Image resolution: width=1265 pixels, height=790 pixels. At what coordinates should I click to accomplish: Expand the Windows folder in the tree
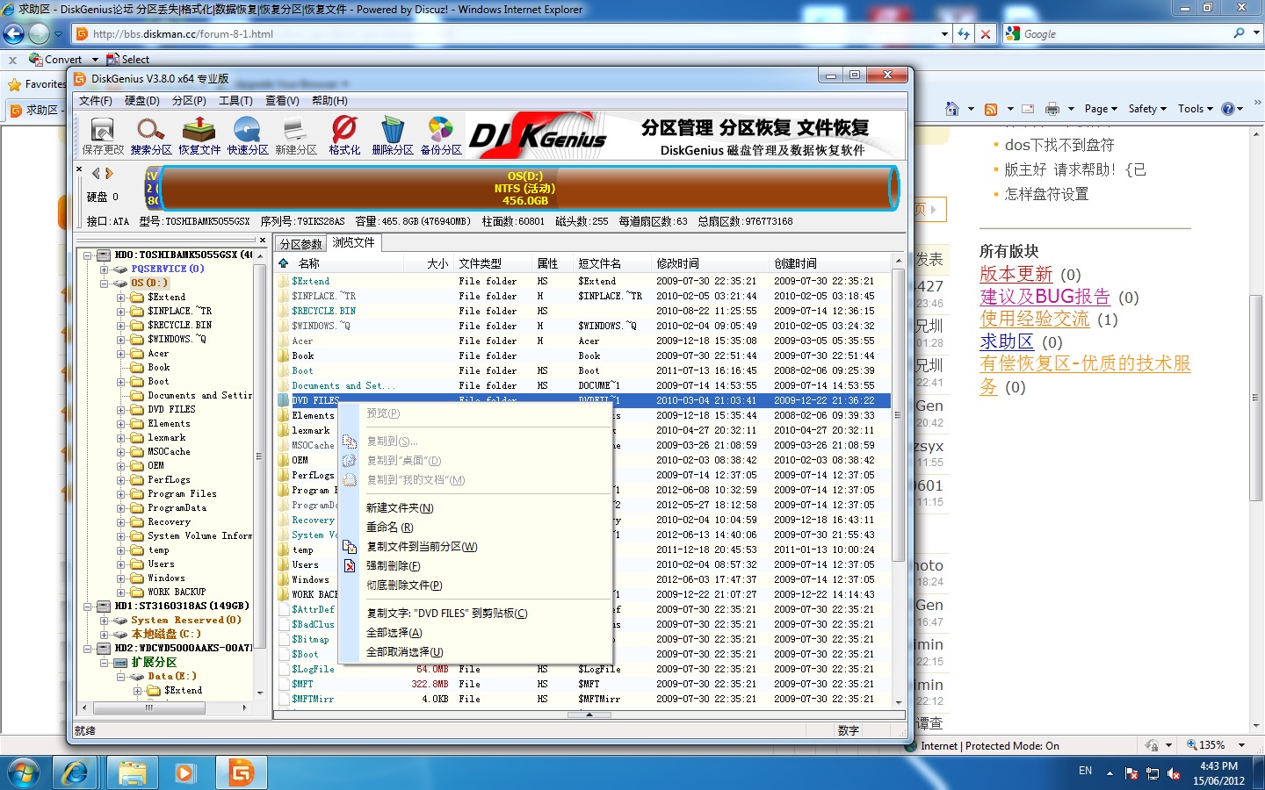121,578
